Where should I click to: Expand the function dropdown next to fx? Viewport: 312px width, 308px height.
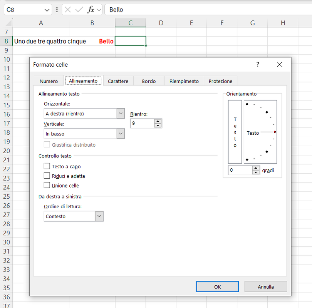[99, 10]
